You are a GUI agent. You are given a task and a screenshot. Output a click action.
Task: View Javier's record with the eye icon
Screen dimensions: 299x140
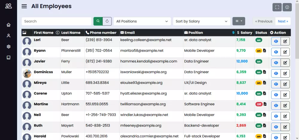click(x=276, y=63)
